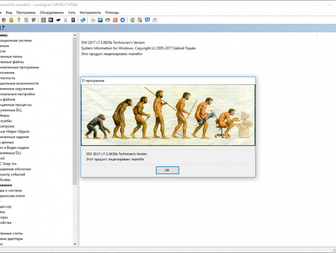Select the tree item ending 'еринская плата'
Image resolution: width=336 pixels, height=253 pixels.
coord(12,196)
